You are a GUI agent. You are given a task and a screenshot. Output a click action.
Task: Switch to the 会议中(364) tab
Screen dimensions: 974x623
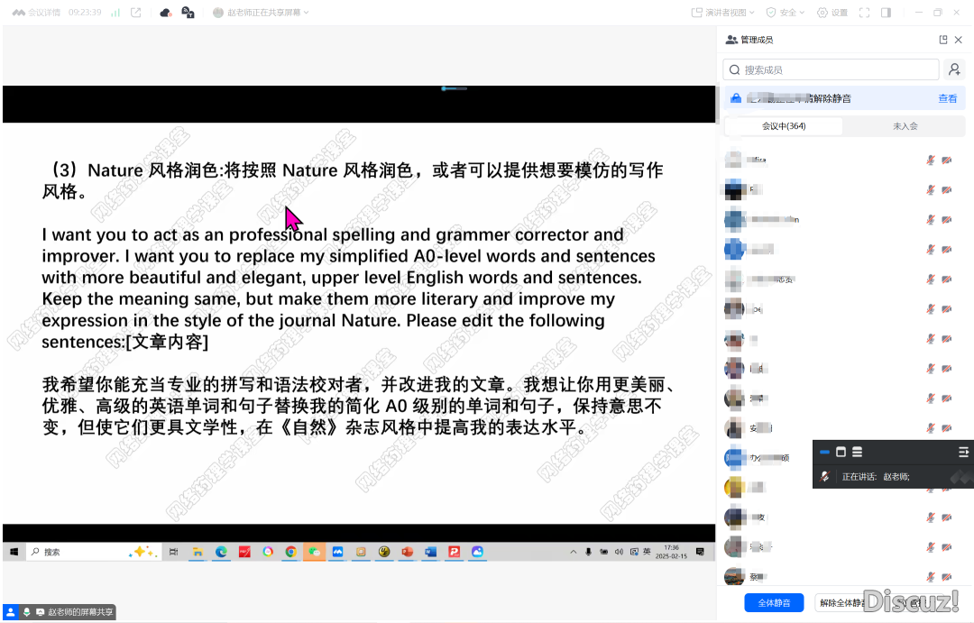pyautogui.click(x=784, y=126)
